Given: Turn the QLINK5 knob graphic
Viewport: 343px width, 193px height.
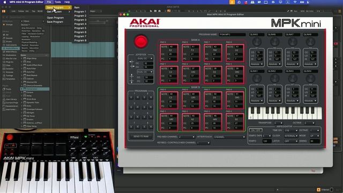Looking at the screenshot, I should tap(257, 42).
